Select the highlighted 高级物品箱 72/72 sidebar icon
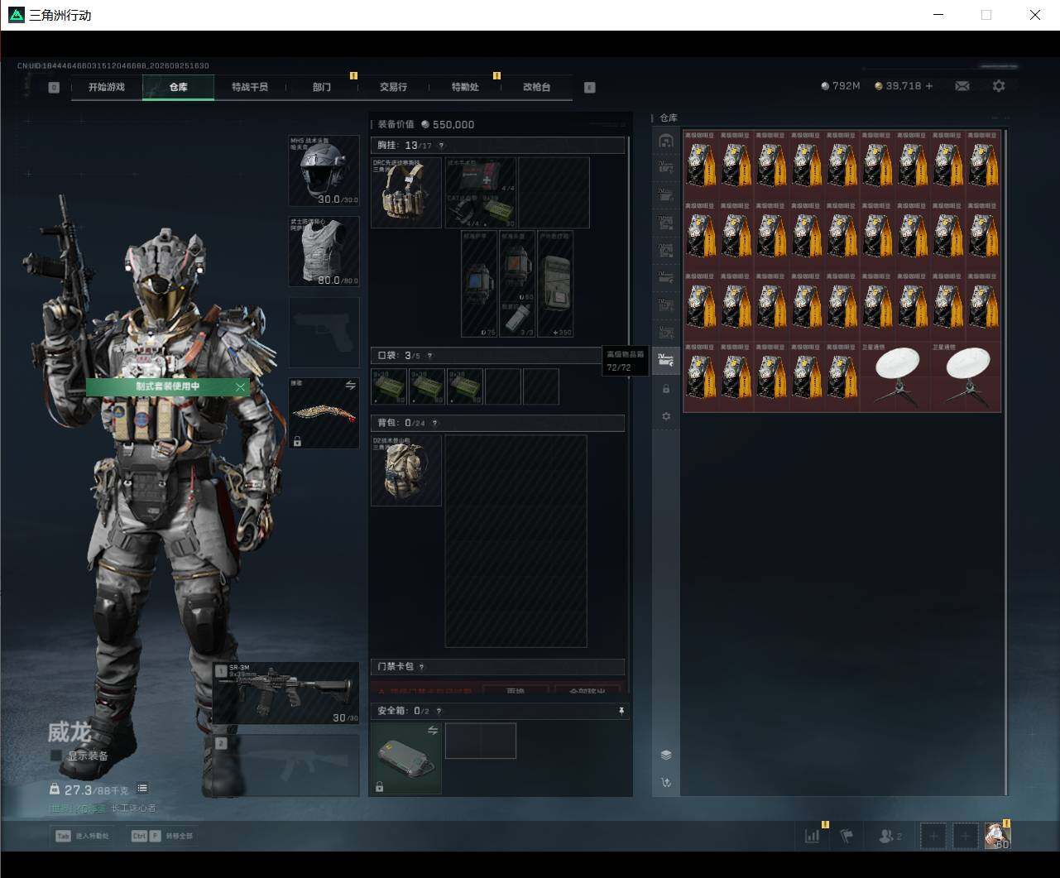 pyautogui.click(x=666, y=360)
